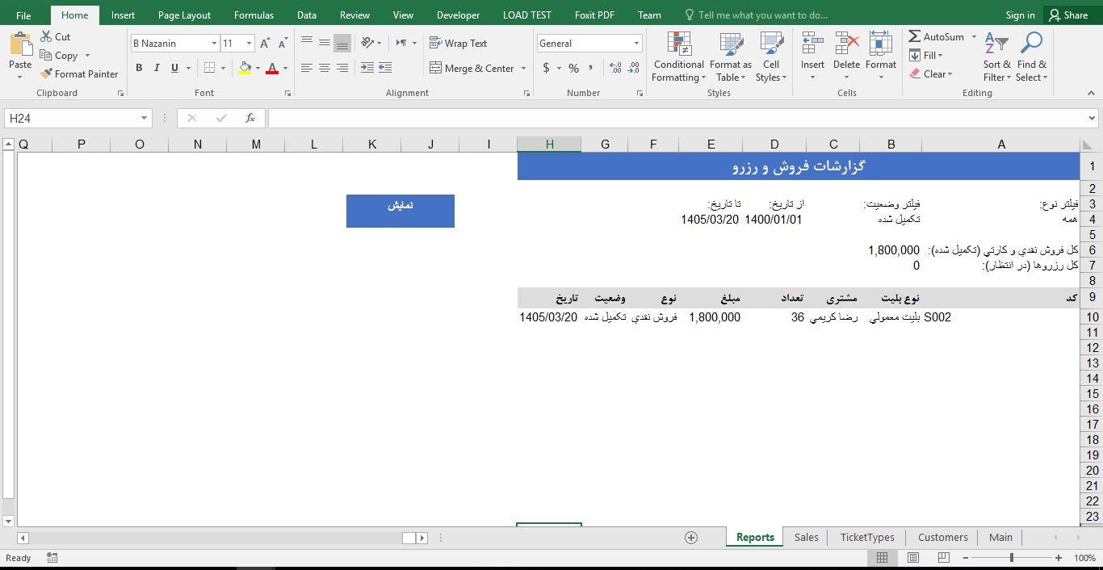1103x570 pixels.
Task: Toggle Italic formatting
Action: 157,68
